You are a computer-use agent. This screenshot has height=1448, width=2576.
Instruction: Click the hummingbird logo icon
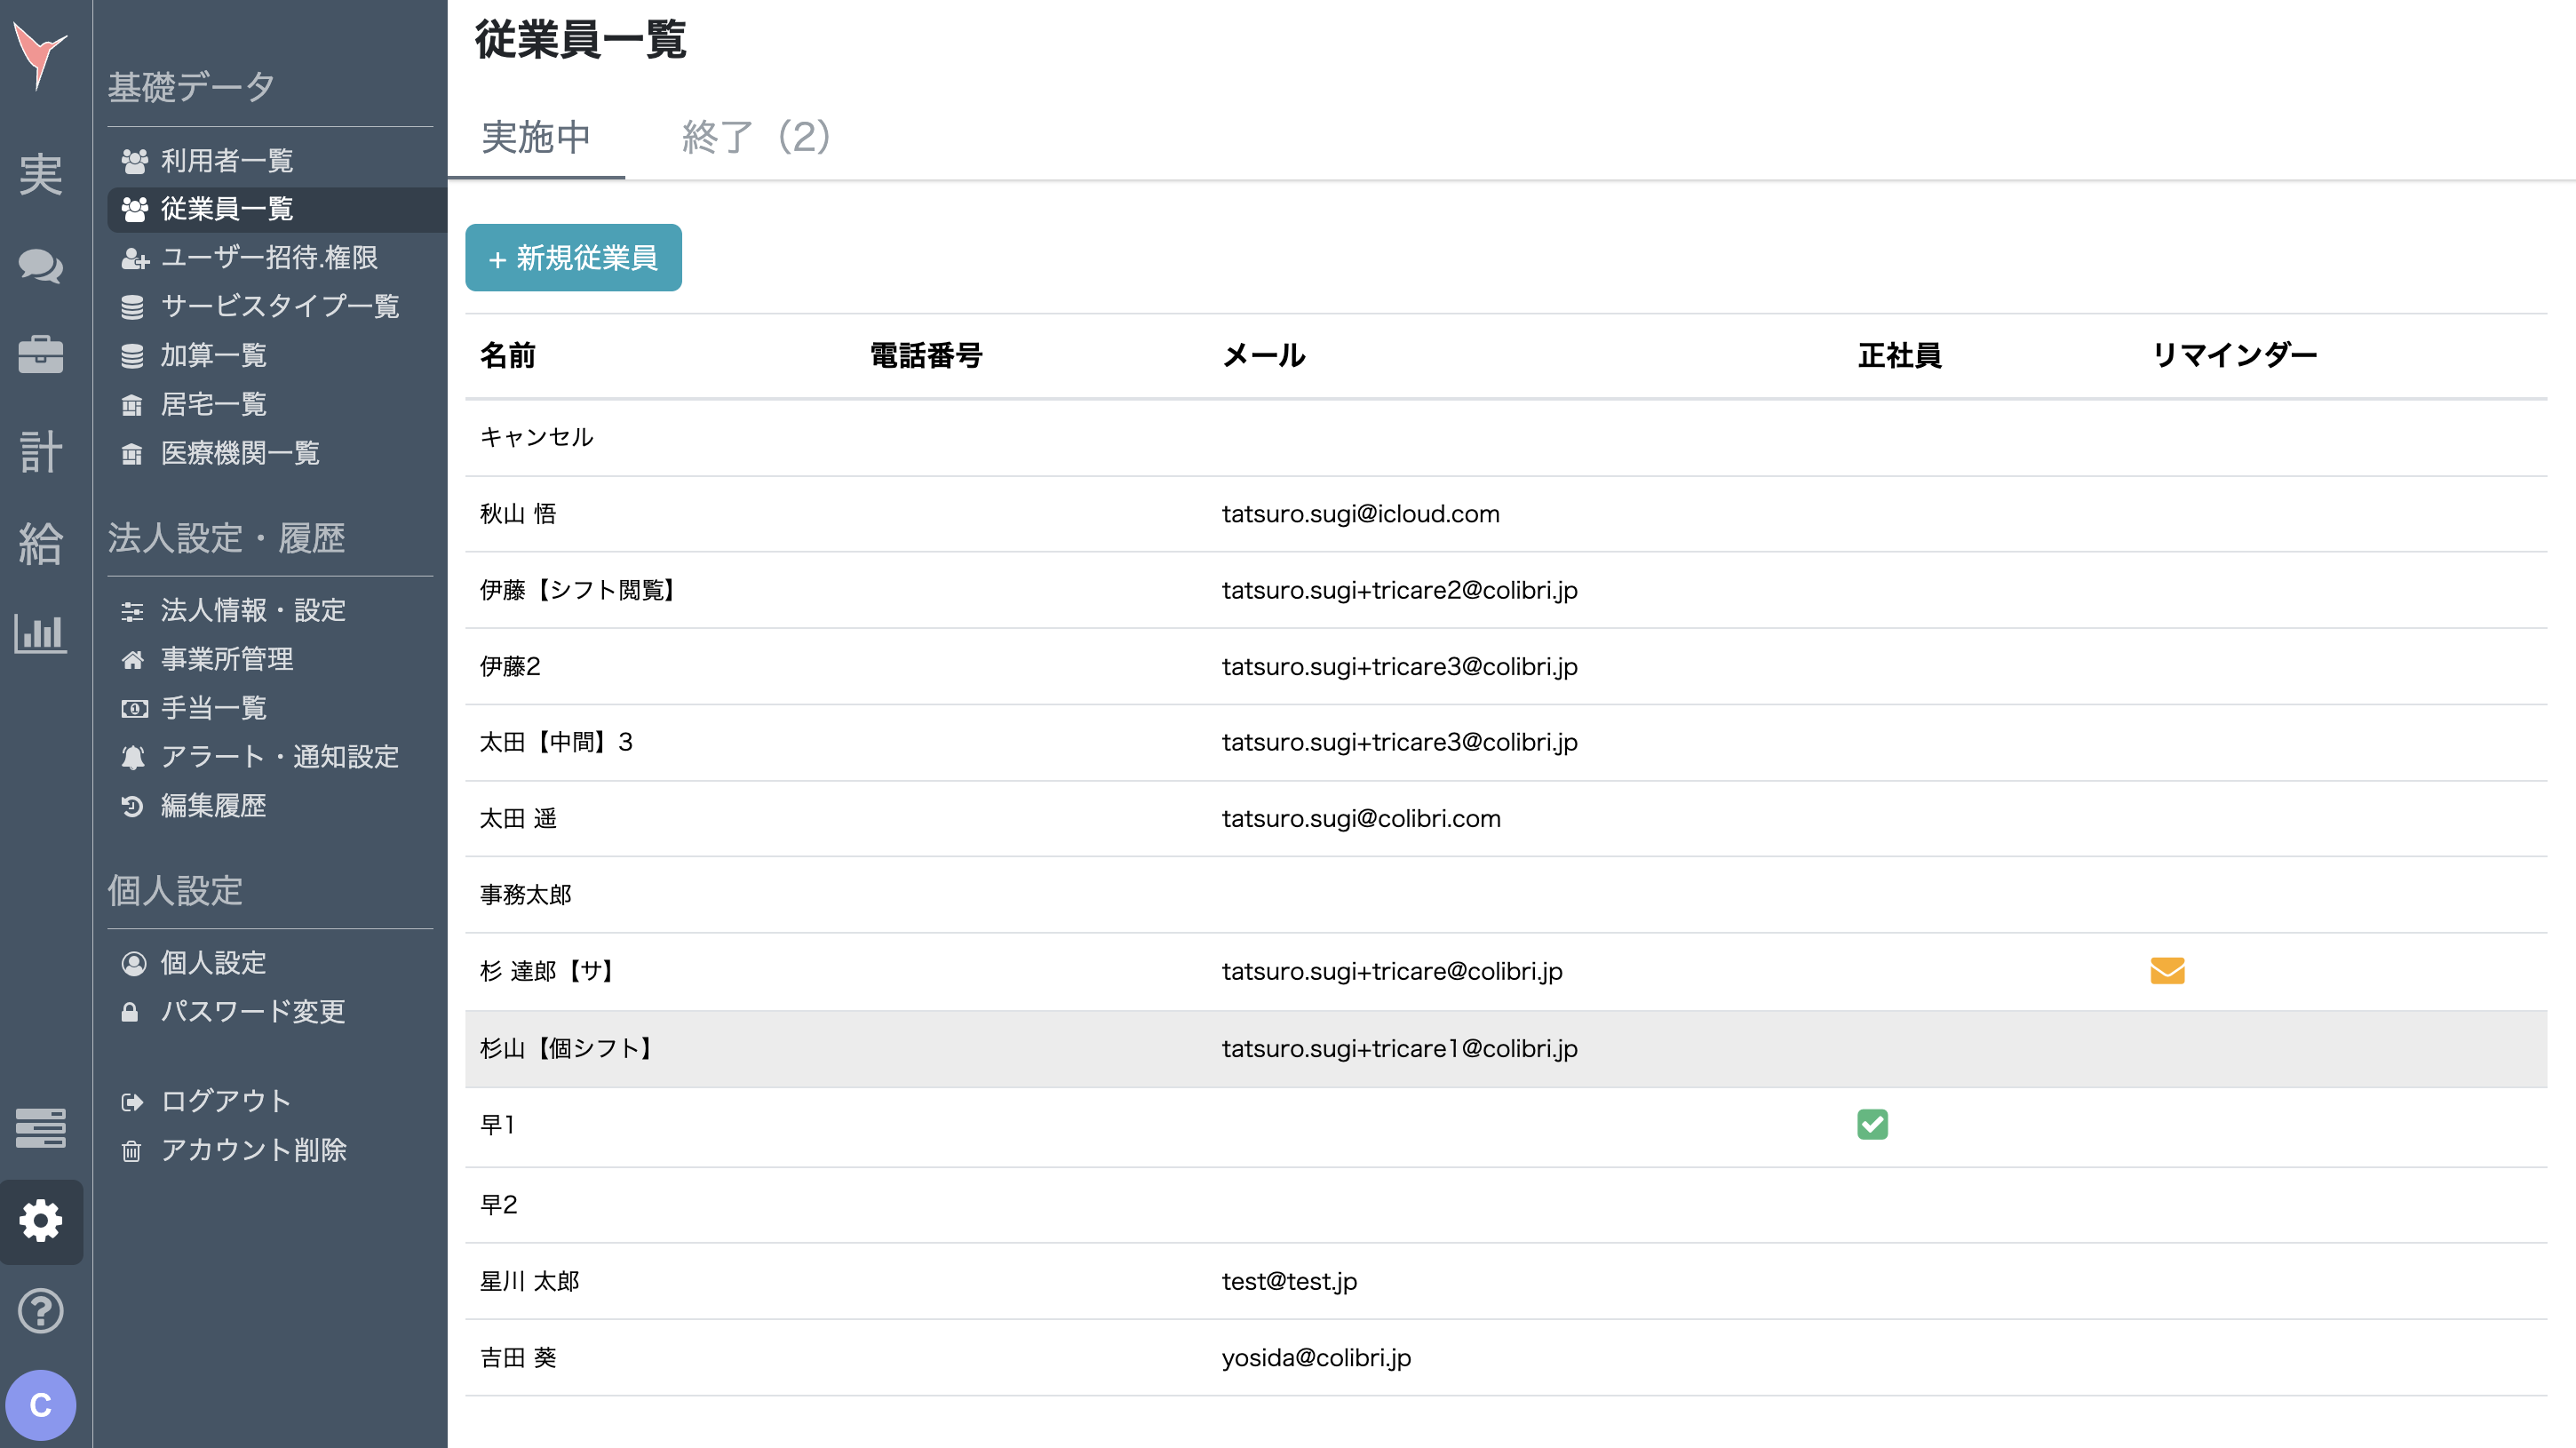click(x=40, y=54)
